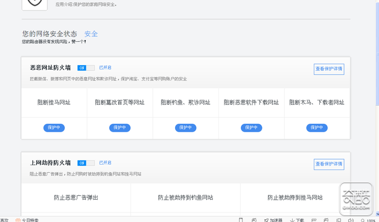Image resolution: width=379 pixels, height=222 pixels.
Task: Click 保护中 button under 阻断木马、下载者网址
Action: click(x=317, y=128)
